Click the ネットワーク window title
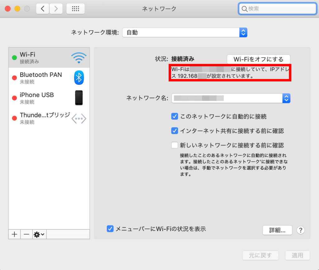 (159, 9)
